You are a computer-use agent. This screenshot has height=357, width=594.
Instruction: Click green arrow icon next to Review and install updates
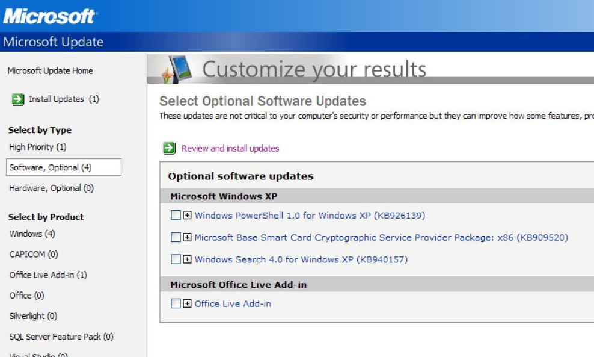click(x=169, y=148)
